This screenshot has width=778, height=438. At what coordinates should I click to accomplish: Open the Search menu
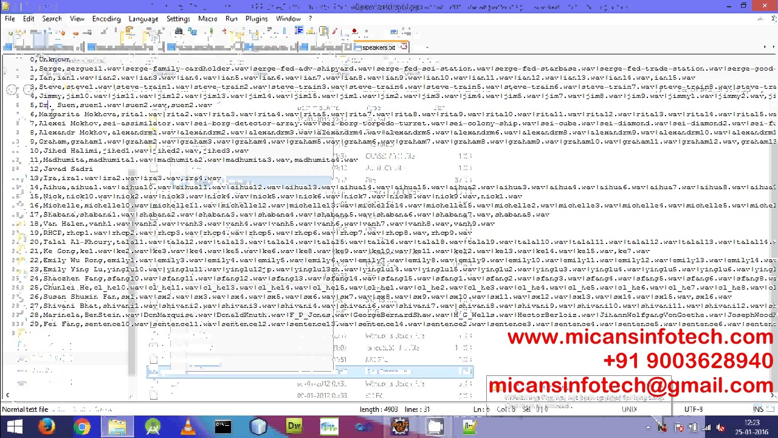point(52,18)
